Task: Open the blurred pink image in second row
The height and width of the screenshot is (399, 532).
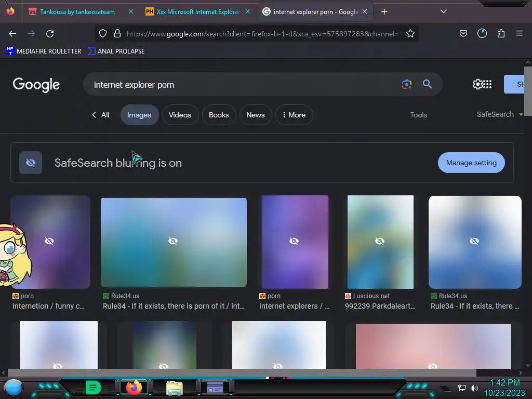Action: (433, 346)
